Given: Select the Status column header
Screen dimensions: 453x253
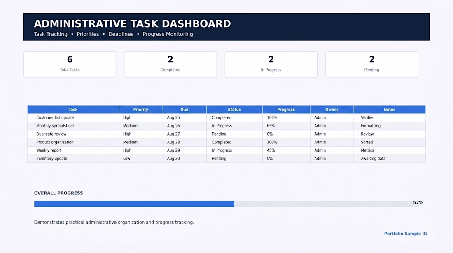Looking at the screenshot, I should [x=234, y=110].
